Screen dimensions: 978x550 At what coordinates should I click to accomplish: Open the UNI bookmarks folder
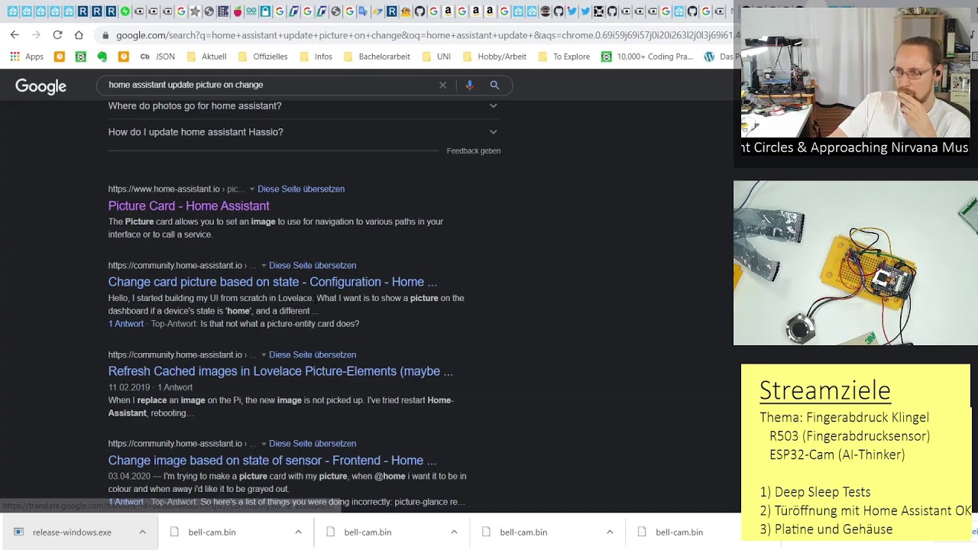pos(436,57)
